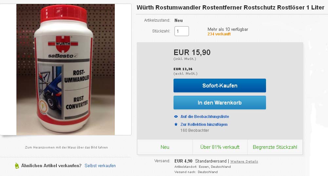
Task: Click the eye icon beside Beobachtungsliste
Action: (x=176, y=117)
